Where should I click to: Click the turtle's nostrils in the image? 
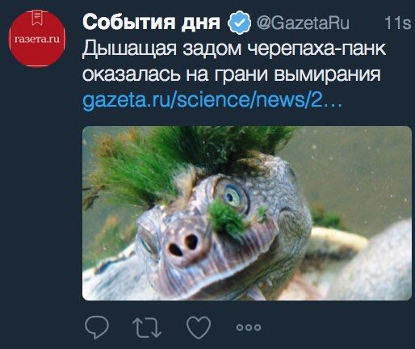pyautogui.click(x=183, y=246)
